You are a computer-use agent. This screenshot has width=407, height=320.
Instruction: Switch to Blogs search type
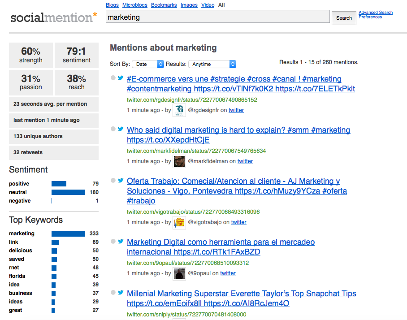(112, 5)
